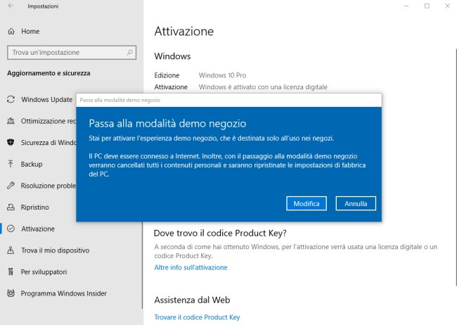The image size is (457, 325).
Task: Click the Backup upload arrow icon
Action: [11, 164]
